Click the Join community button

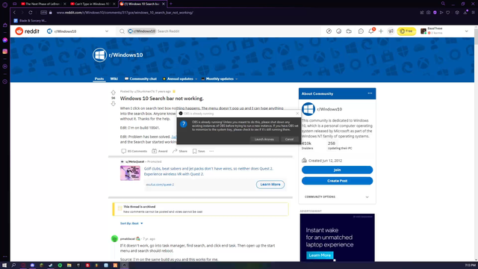(337, 170)
